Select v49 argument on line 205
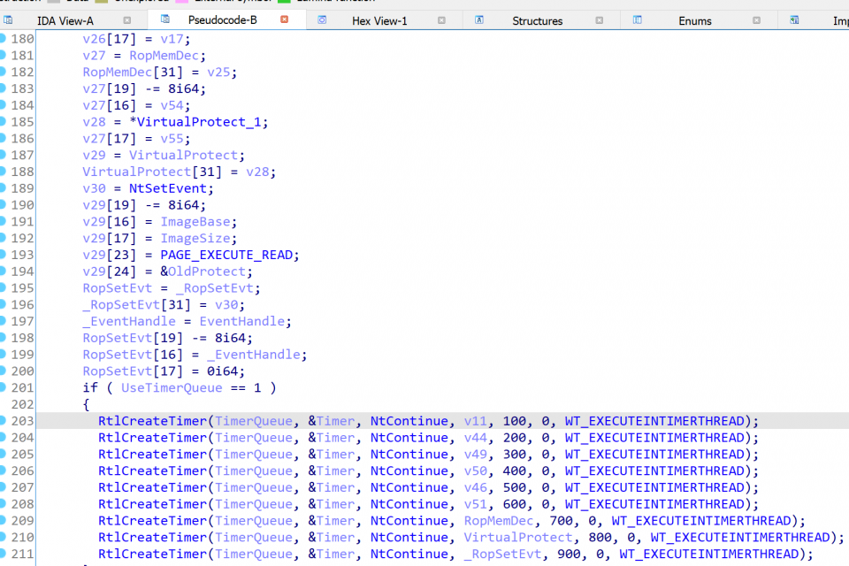 click(x=475, y=455)
